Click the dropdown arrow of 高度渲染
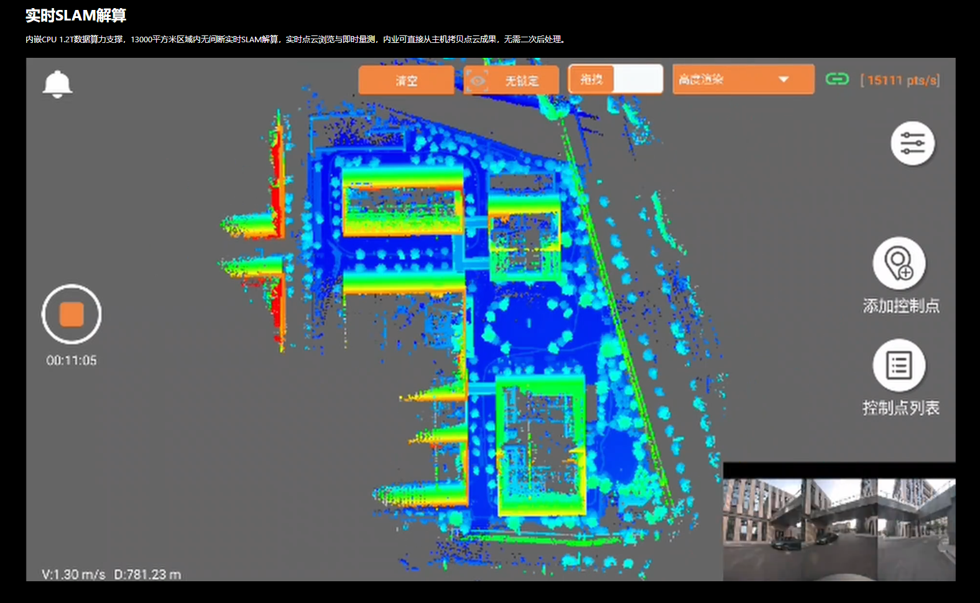This screenshot has width=980, height=603. click(784, 80)
